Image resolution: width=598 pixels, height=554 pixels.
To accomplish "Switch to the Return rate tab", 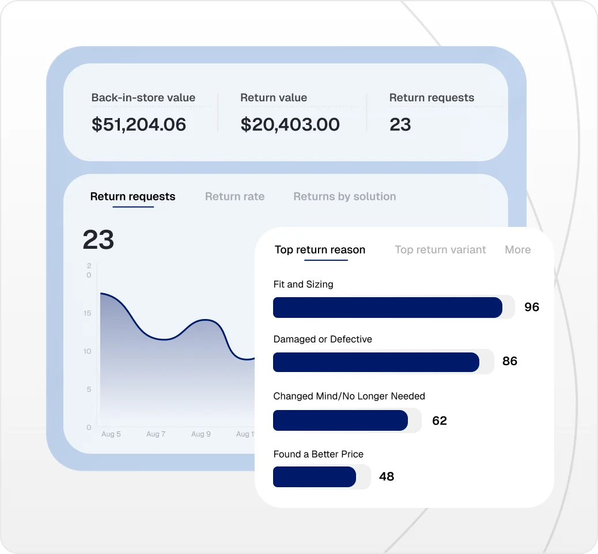I will [234, 196].
